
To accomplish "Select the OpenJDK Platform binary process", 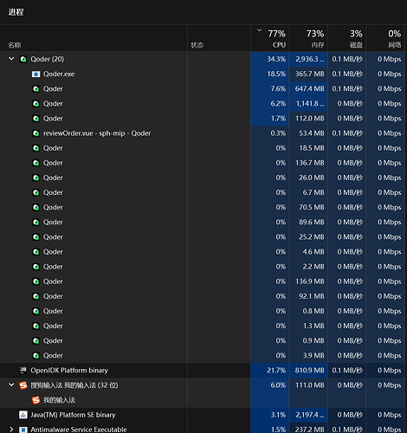I will point(202,371).
